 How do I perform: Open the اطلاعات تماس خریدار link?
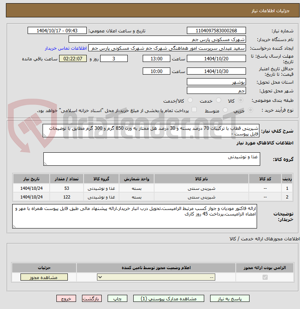point(66,48)
